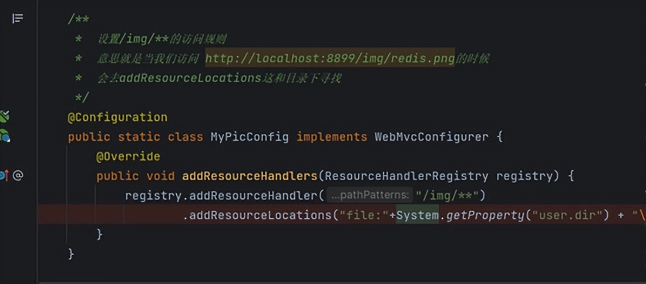Click the closing */ of the doc comment

click(82, 97)
